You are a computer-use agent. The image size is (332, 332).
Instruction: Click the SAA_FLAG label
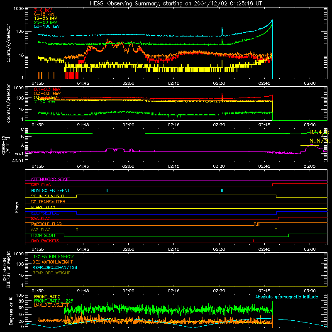(41, 218)
